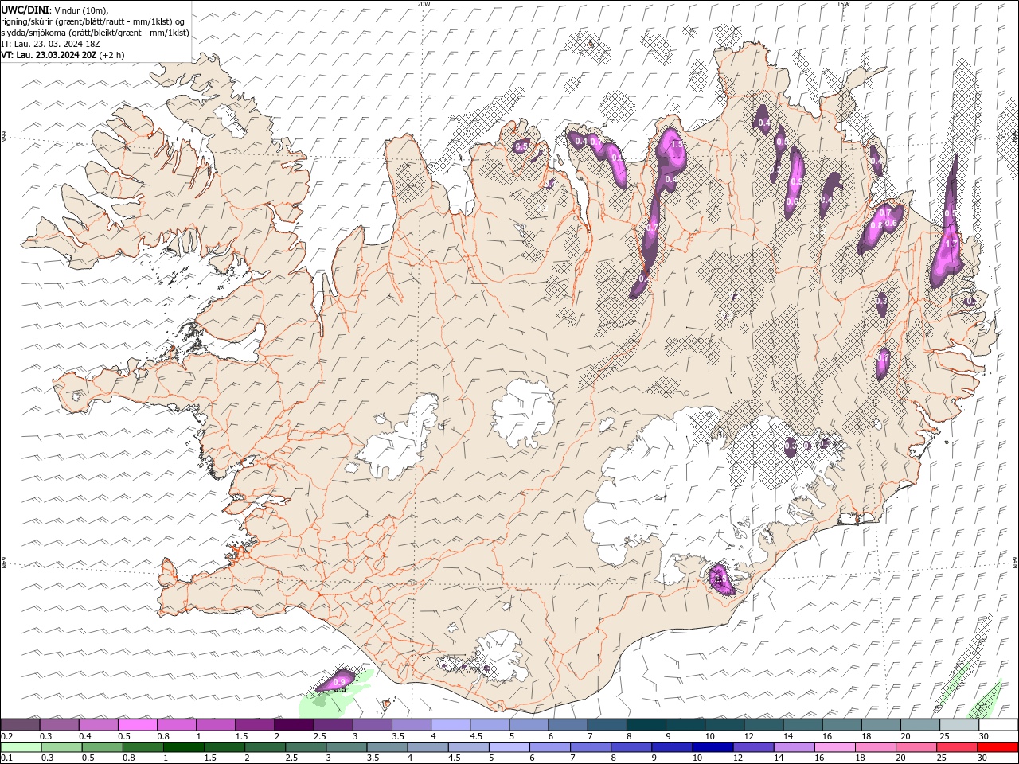This screenshot has width=1019, height=764.
Task: Select top legend pink swatch between 0.5 and 0.8
Action: [x=137, y=725]
